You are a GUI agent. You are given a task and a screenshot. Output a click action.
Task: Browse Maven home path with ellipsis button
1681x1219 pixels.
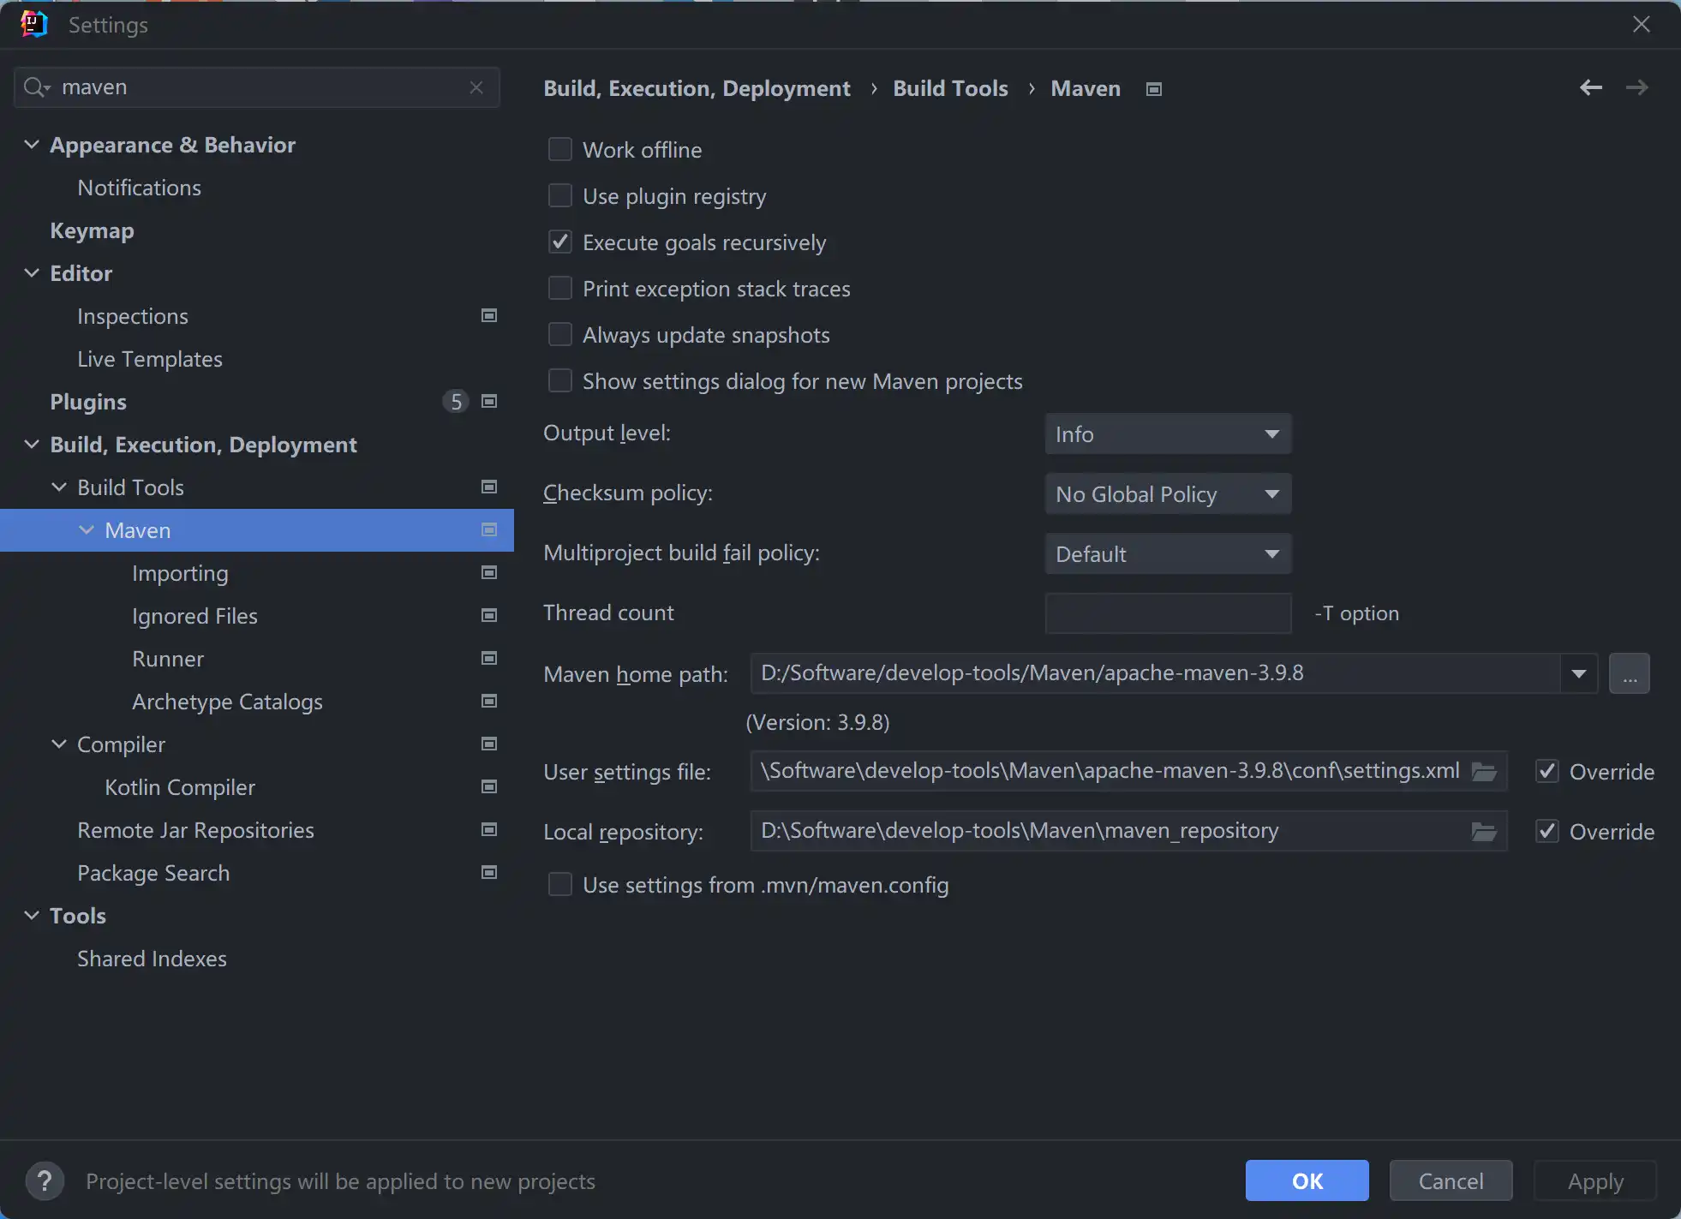tap(1629, 673)
